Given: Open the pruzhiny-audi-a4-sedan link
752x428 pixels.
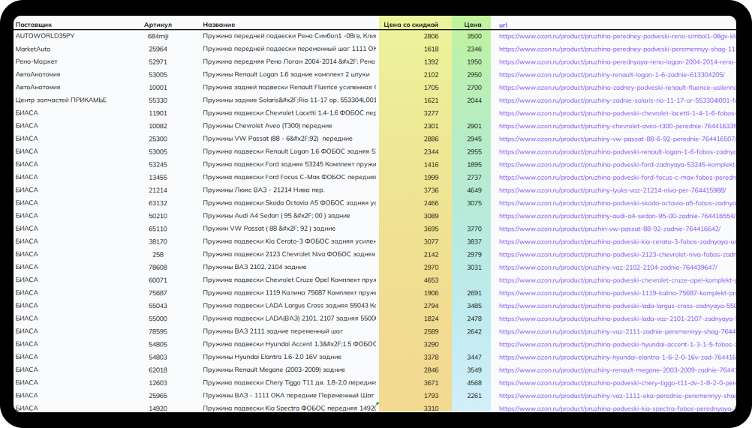Looking at the screenshot, I should tap(617, 217).
